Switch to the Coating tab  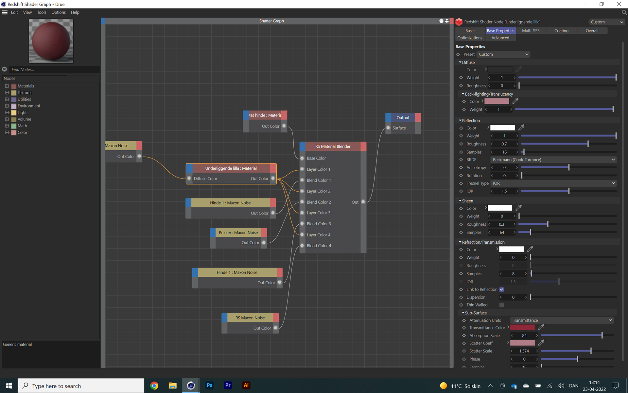click(561, 30)
